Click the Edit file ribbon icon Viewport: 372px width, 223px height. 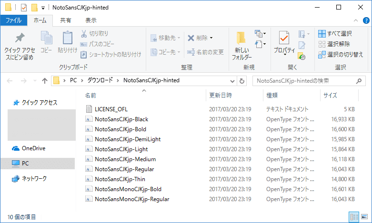[302, 45]
